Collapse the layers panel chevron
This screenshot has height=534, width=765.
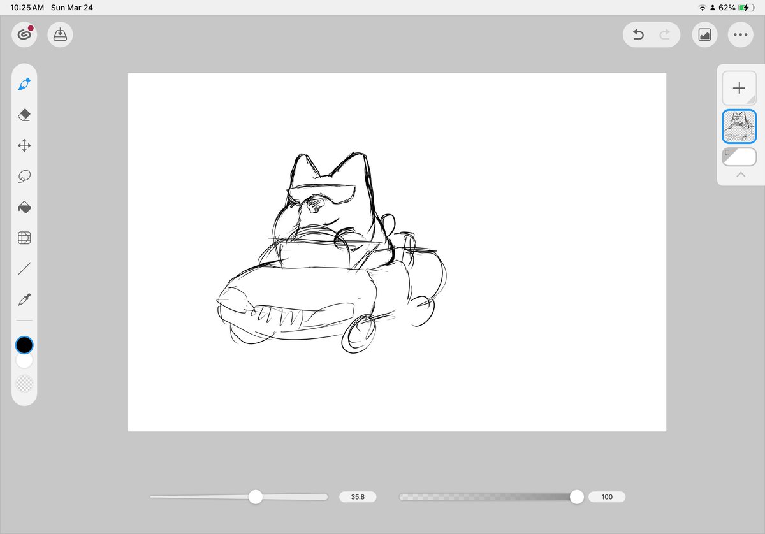click(x=740, y=175)
